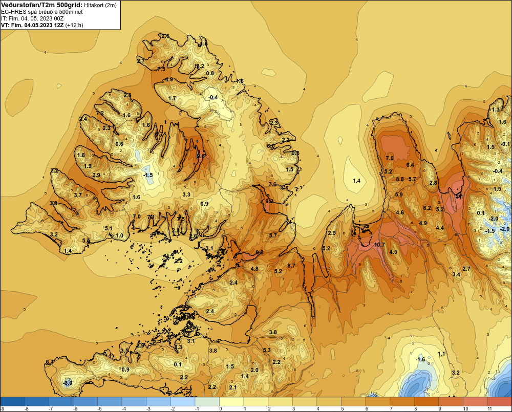
Task: Select the 4.6 temperature value
Action: pyautogui.click(x=400, y=212)
